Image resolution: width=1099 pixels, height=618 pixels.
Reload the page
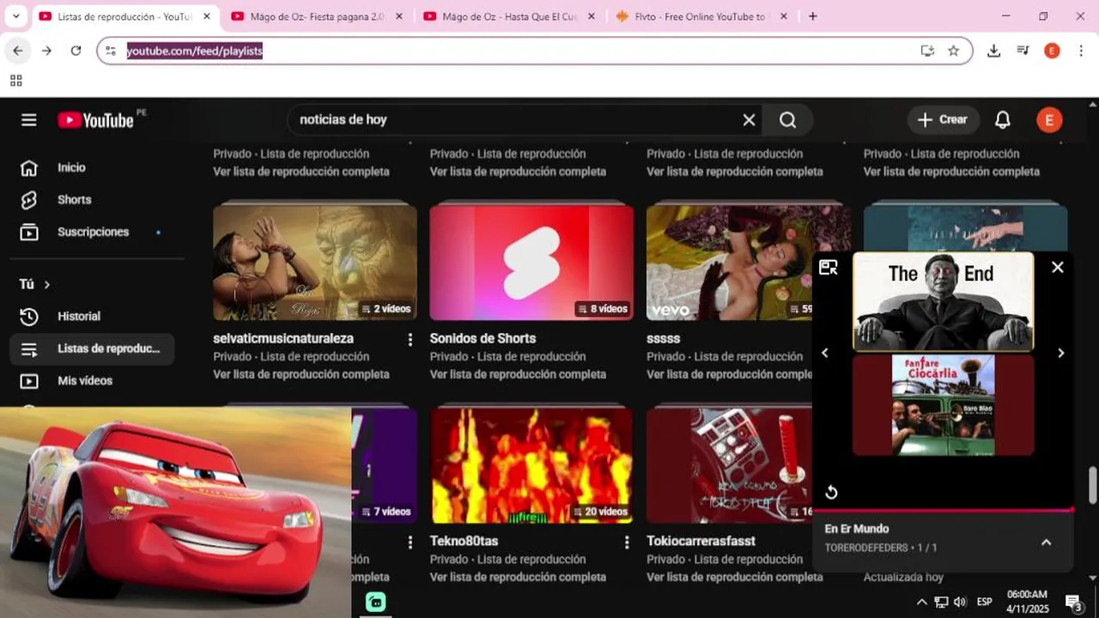[x=76, y=51]
